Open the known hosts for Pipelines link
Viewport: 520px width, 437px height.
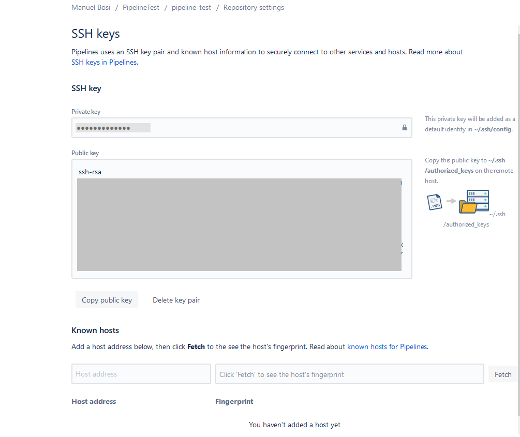387,346
